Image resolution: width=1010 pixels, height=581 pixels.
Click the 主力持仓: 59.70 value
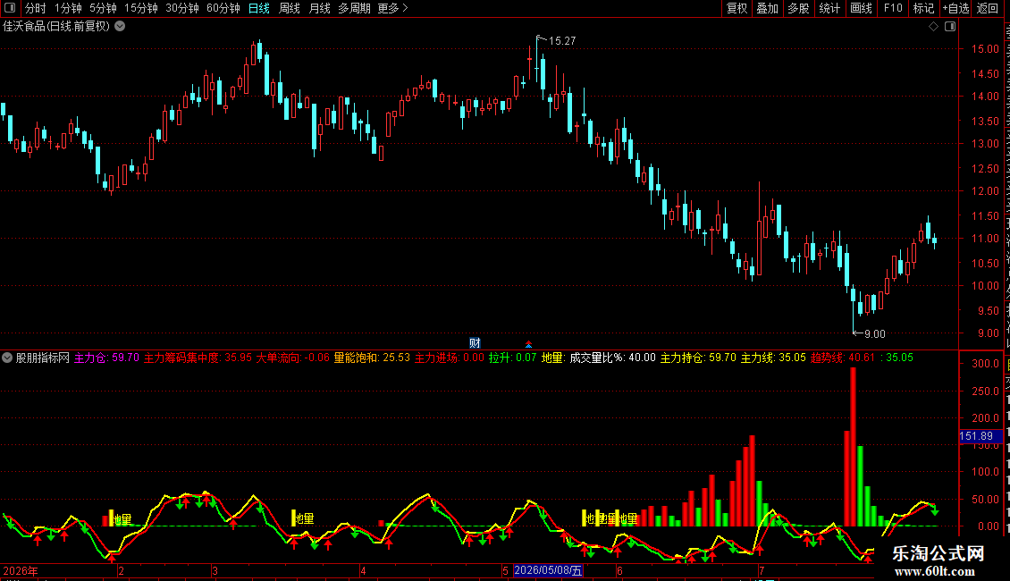(x=698, y=358)
